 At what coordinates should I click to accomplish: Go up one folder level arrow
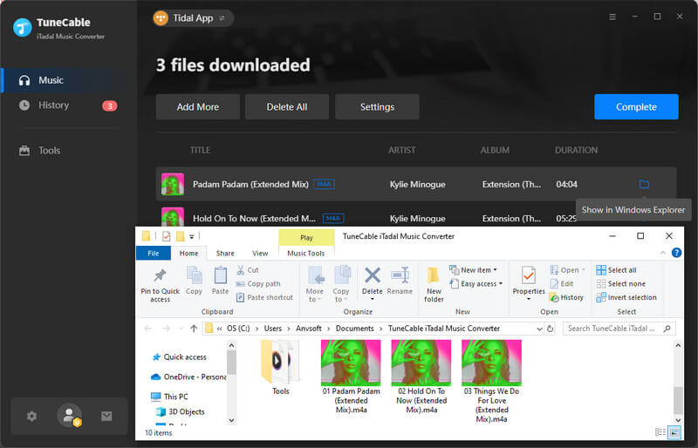click(x=194, y=329)
